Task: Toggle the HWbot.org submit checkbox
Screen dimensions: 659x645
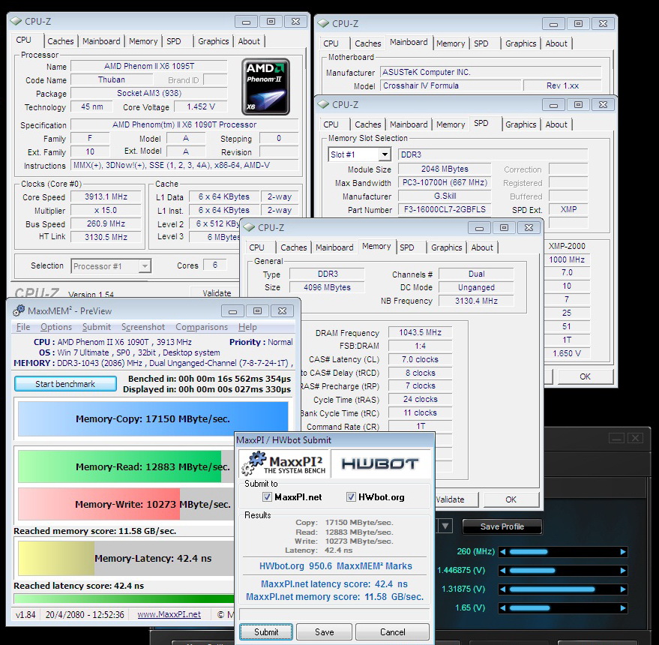Action: coord(351,497)
